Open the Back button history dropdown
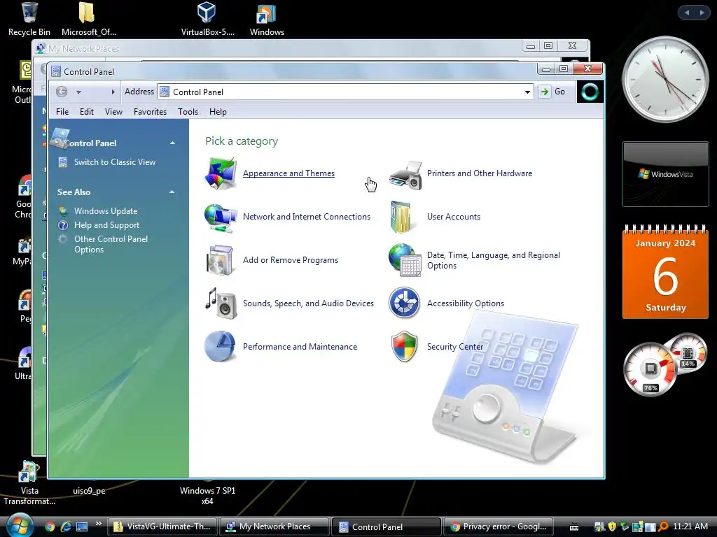The image size is (717, 537). pyautogui.click(x=78, y=92)
